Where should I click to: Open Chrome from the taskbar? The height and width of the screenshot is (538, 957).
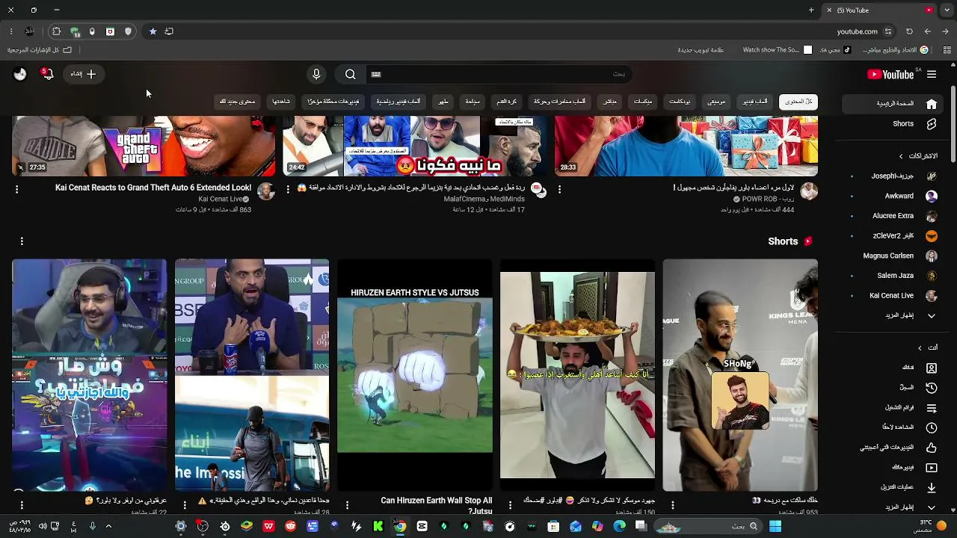400,526
